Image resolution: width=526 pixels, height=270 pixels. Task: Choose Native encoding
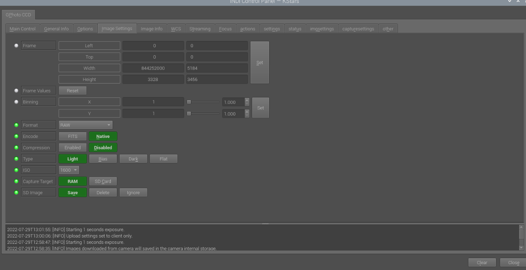103,136
